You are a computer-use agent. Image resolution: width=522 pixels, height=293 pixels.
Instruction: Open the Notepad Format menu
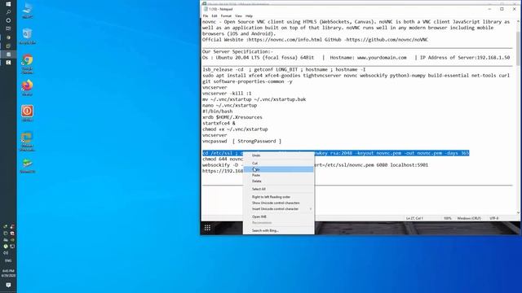226,16
